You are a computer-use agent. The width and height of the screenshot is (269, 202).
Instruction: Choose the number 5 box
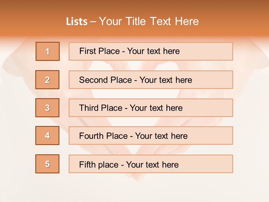click(47, 164)
